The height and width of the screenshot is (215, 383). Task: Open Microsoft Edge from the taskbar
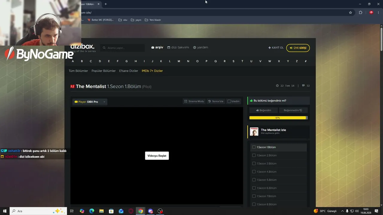click(92, 211)
